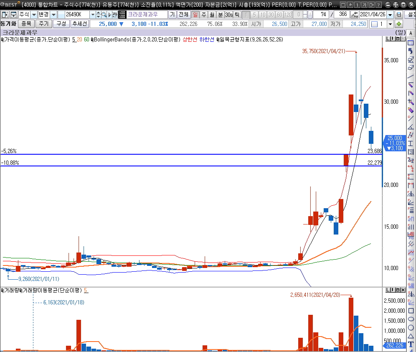Toggle the 관 interest stock button
This screenshot has height=352, width=416.
coord(114,15)
